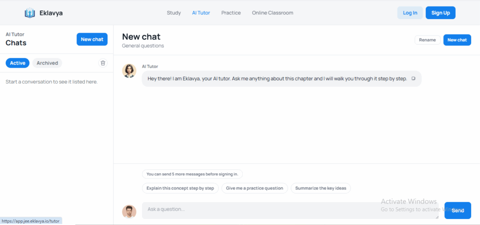Rename the current chat
480x225 pixels.
coord(427,40)
